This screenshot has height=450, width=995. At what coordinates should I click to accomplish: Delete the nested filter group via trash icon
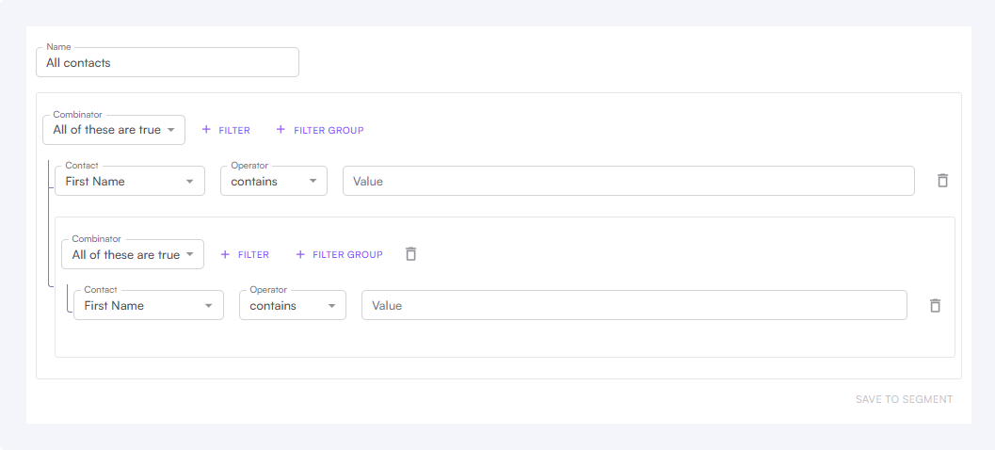410,254
